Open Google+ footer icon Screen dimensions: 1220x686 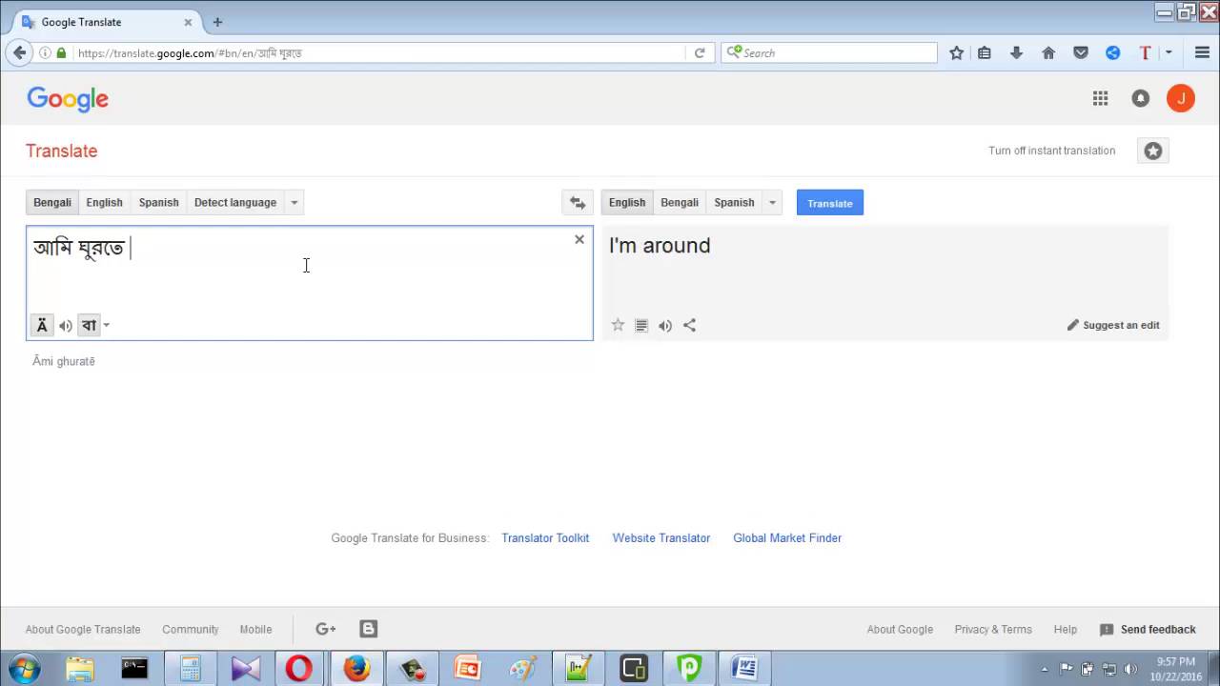point(326,629)
